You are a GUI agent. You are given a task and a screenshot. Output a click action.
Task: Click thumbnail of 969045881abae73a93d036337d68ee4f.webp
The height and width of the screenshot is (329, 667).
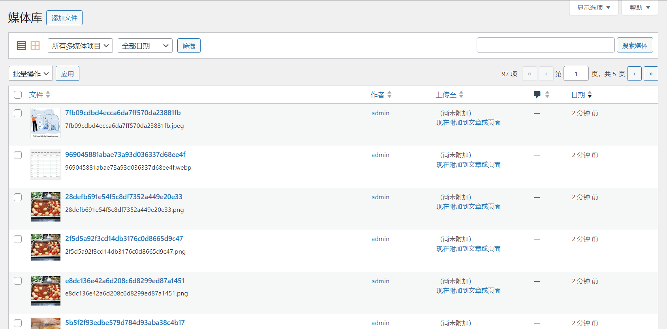tap(45, 165)
